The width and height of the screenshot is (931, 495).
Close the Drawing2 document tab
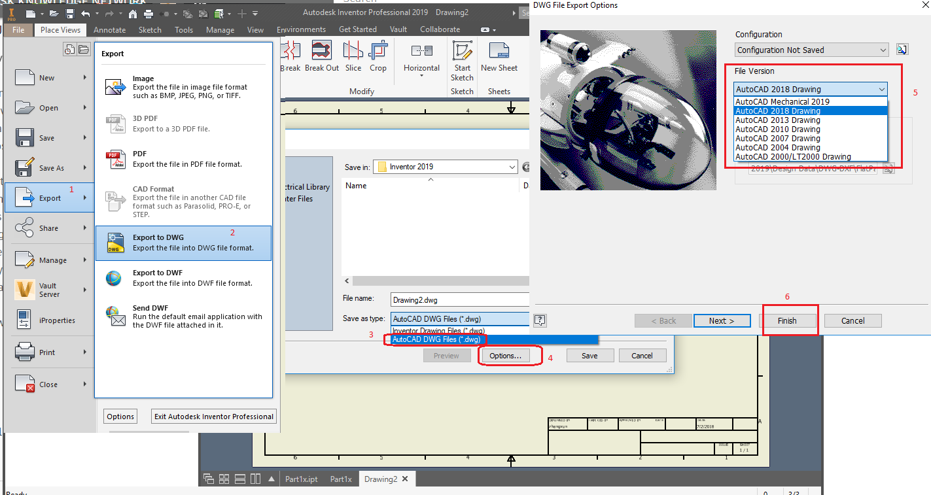405,479
